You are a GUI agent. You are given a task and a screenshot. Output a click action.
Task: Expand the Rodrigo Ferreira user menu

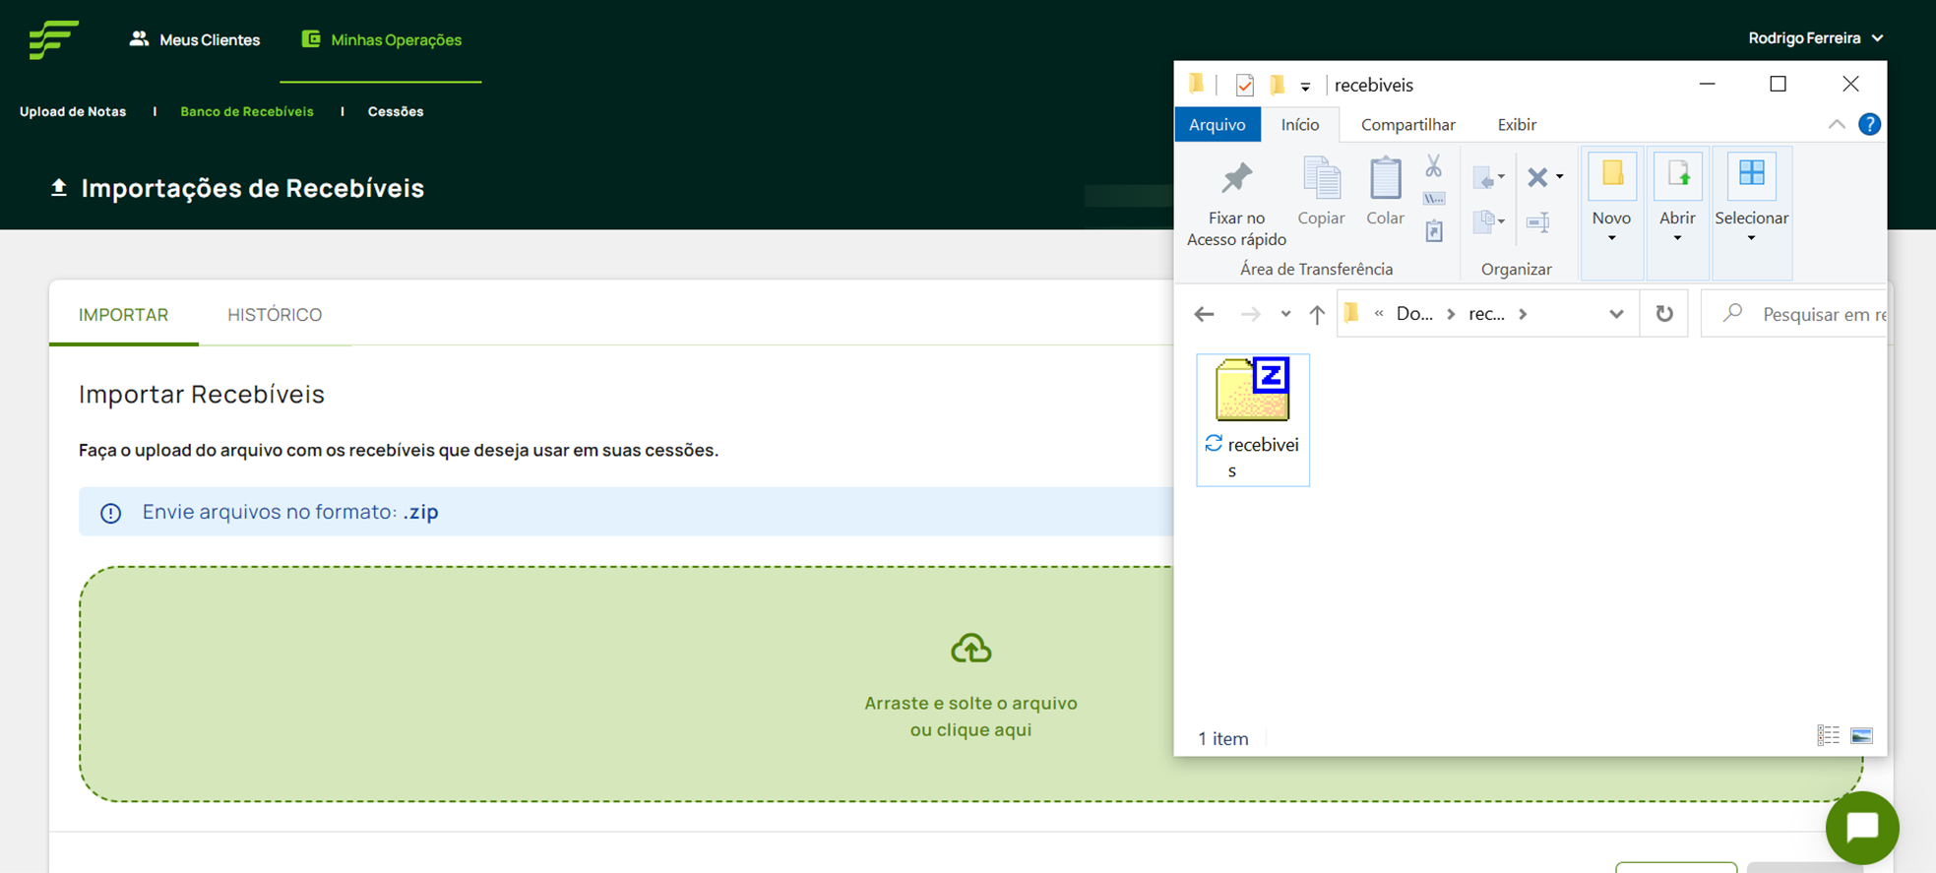1815,38
